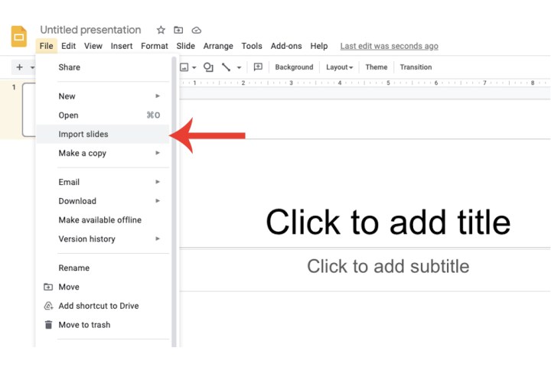
Task: Open the Layout dropdown
Action: tap(339, 67)
